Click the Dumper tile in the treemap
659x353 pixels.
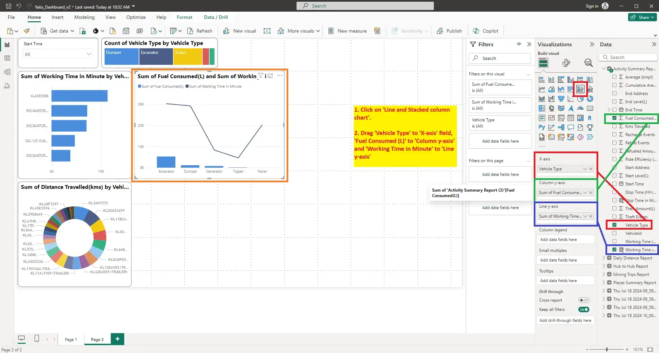122,57
